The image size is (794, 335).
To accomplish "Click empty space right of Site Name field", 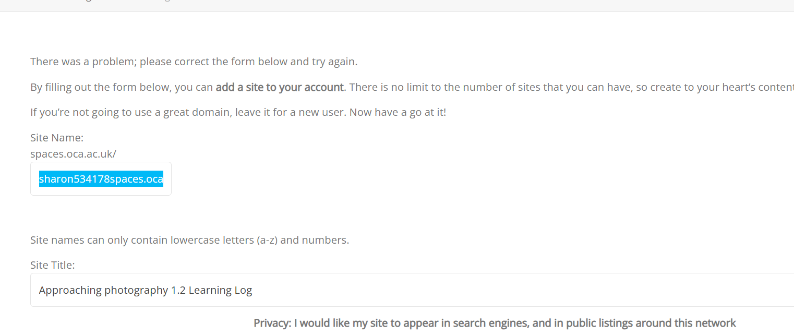I will pyautogui.click(x=417, y=179).
